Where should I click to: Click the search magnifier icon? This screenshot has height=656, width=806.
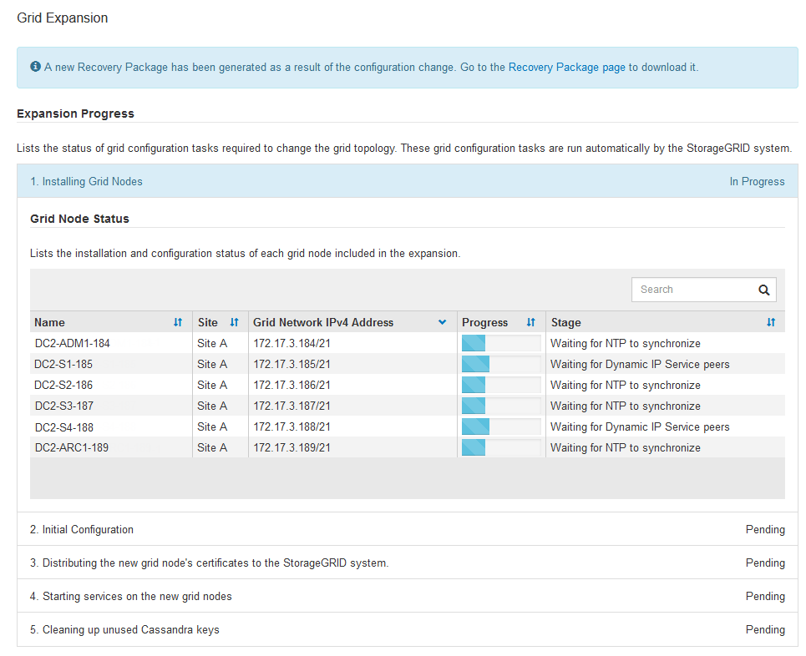pyautogui.click(x=763, y=290)
